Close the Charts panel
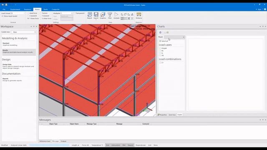The image size is (267, 150). pyautogui.click(x=265, y=27)
